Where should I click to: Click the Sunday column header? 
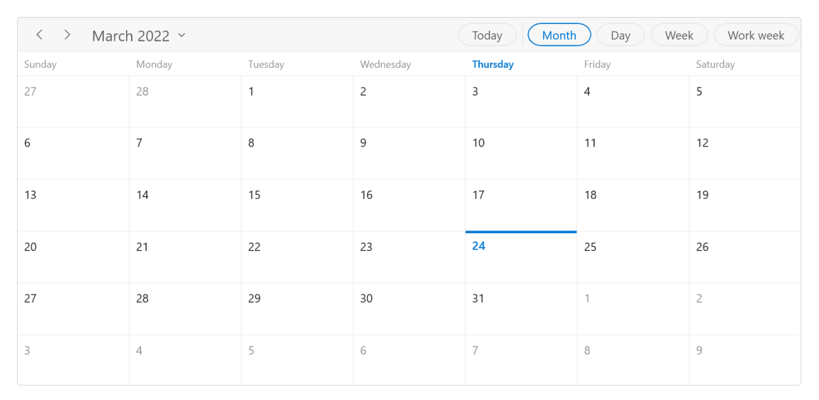click(x=40, y=64)
